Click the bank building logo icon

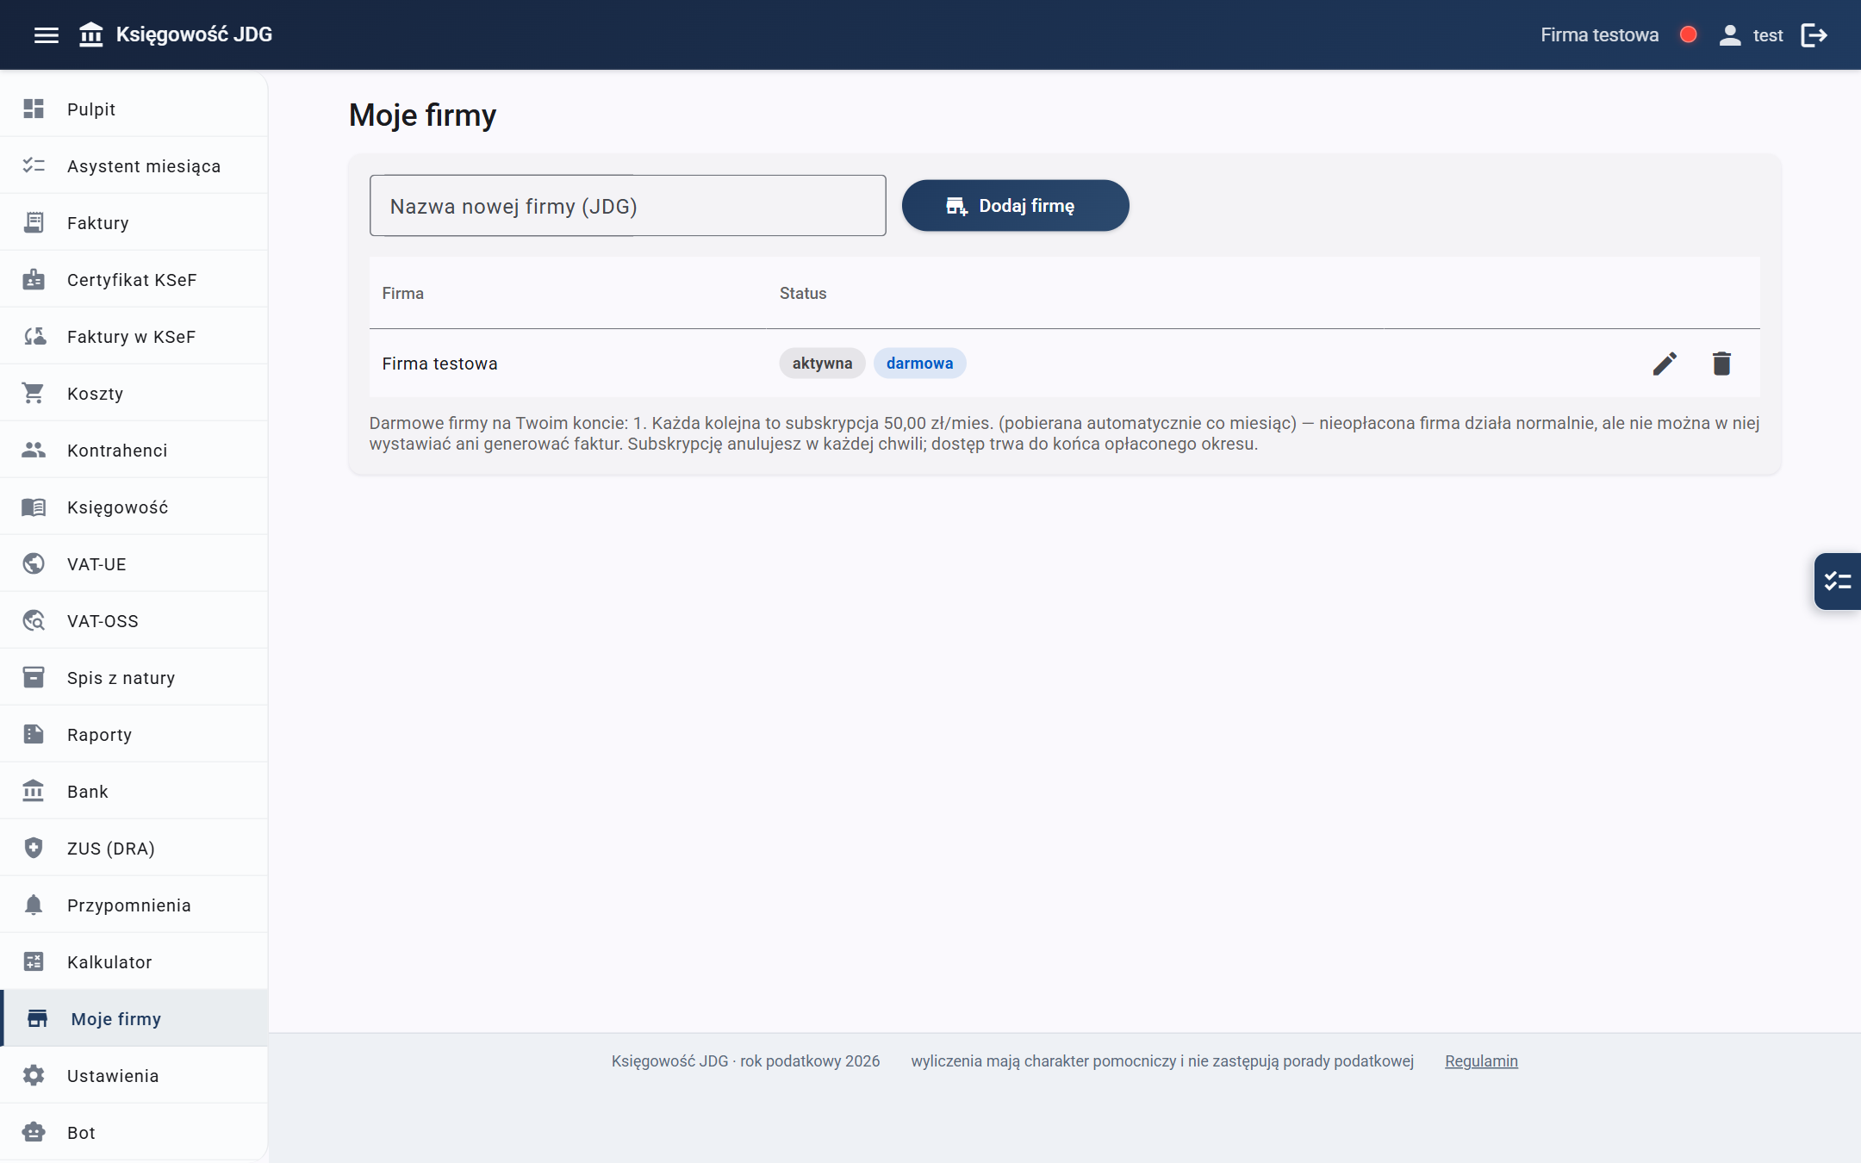(91, 35)
